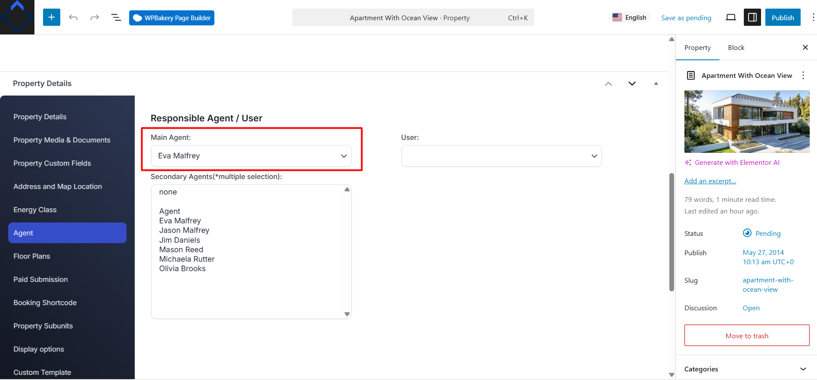Click the Add an excerpt link
The width and height of the screenshot is (817, 380).
click(710, 181)
